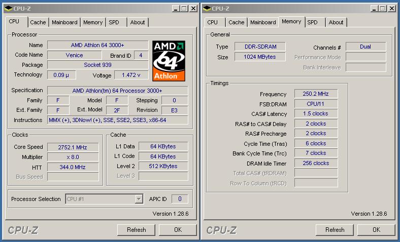Open SPD tab in left window
Image resolution: width=400 pixels, height=242 pixels.
pos(114,22)
